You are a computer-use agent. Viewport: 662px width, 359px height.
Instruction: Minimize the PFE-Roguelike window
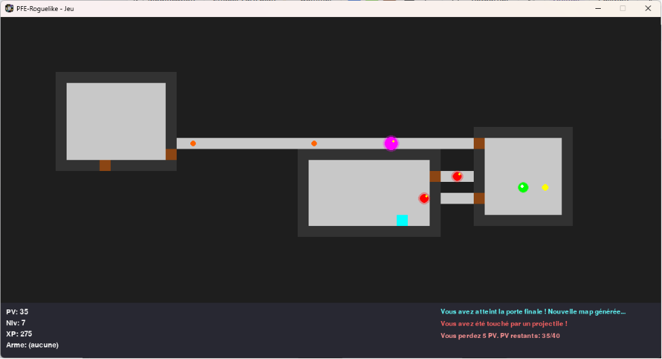point(598,8)
